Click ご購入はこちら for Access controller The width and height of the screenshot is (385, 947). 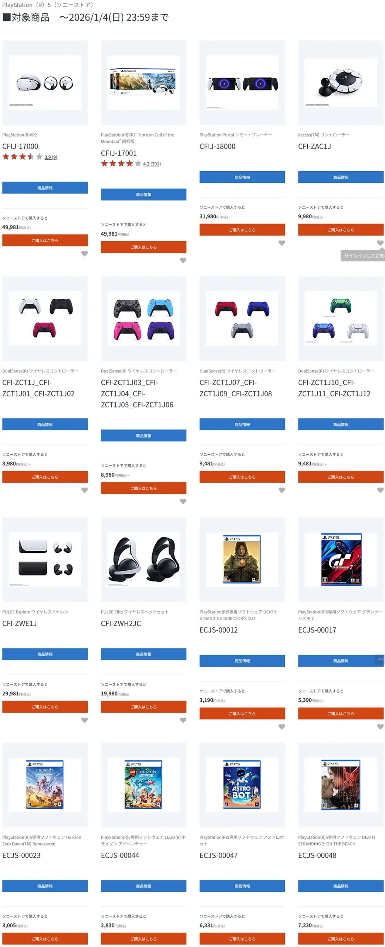341,230
